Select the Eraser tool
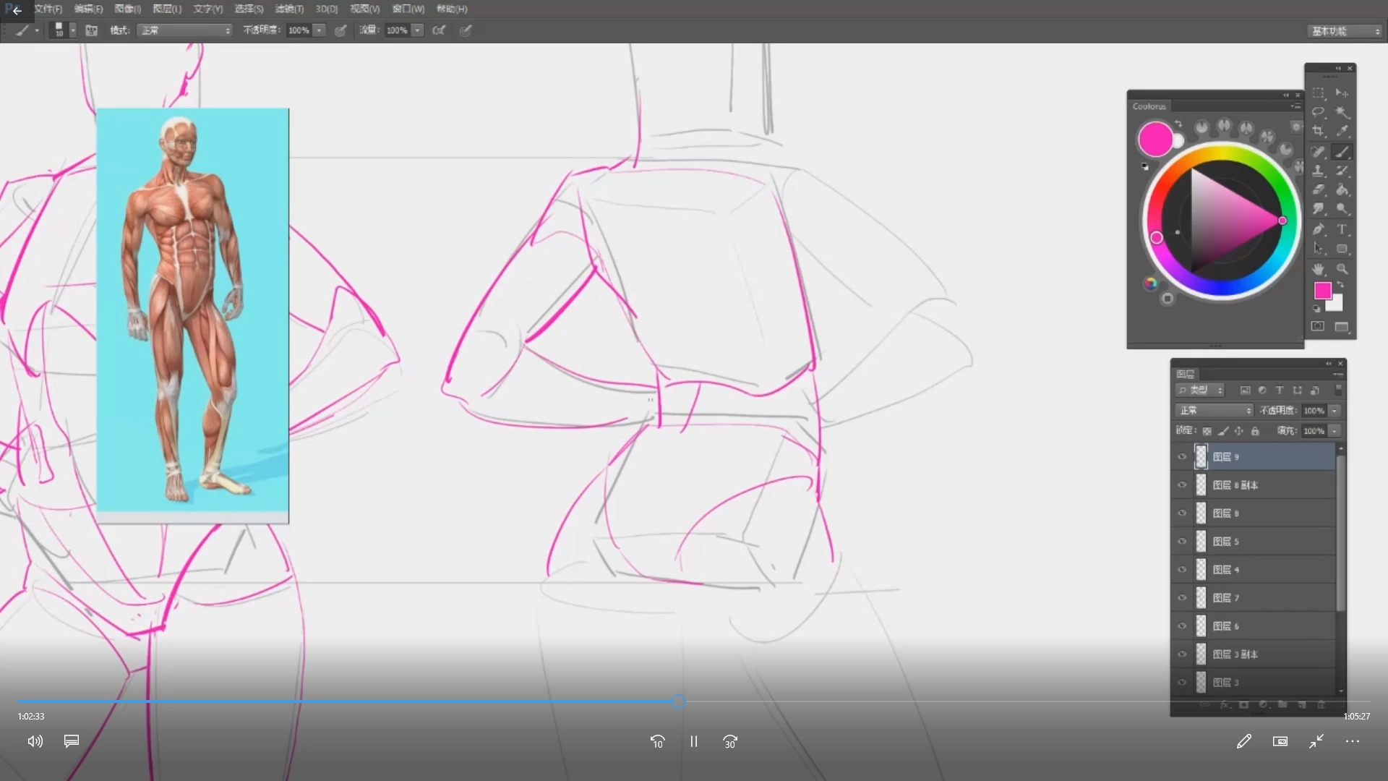This screenshot has height=781, width=1388. tap(1318, 189)
